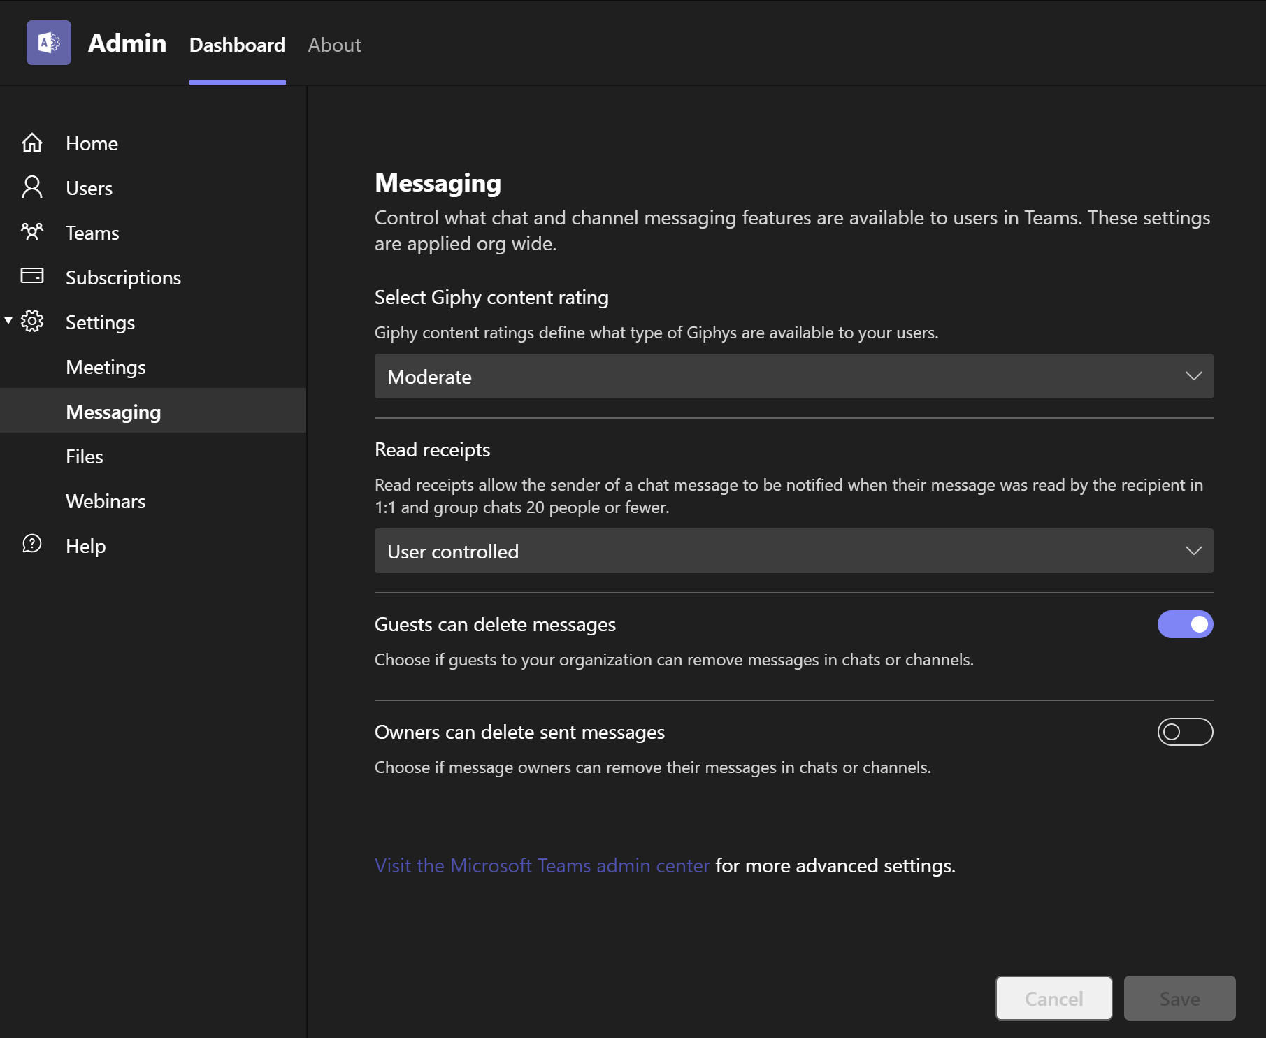Screen dimensions: 1266x1038
Task: Click the Subscriptions card icon
Action: coord(32,276)
